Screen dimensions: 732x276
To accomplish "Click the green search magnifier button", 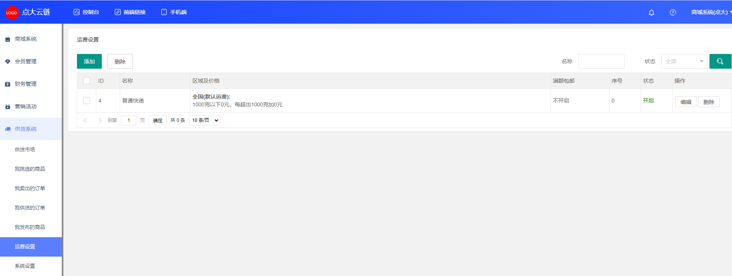I will (x=720, y=61).
